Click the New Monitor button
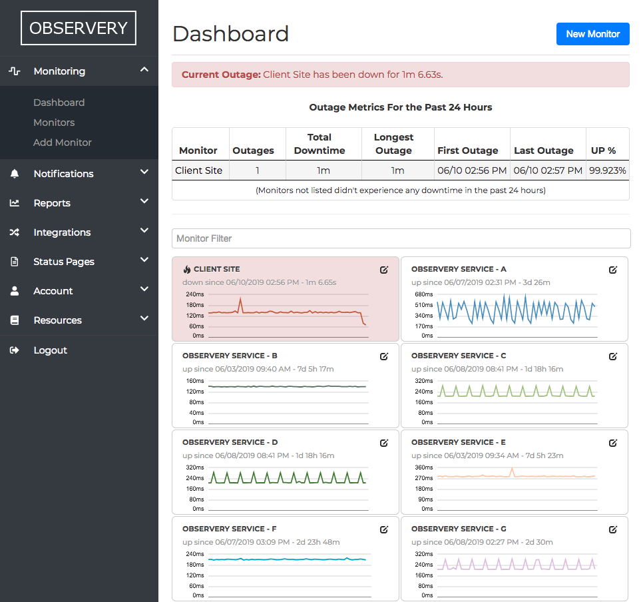Viewport: 643px width, 602px height. 592,34
